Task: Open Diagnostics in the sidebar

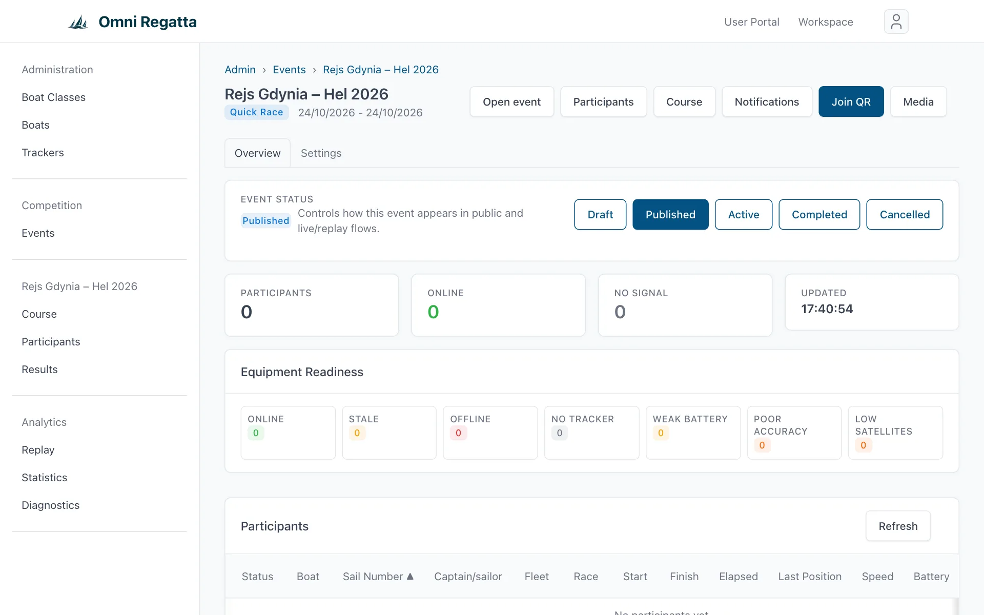Action: pos(50,505)
